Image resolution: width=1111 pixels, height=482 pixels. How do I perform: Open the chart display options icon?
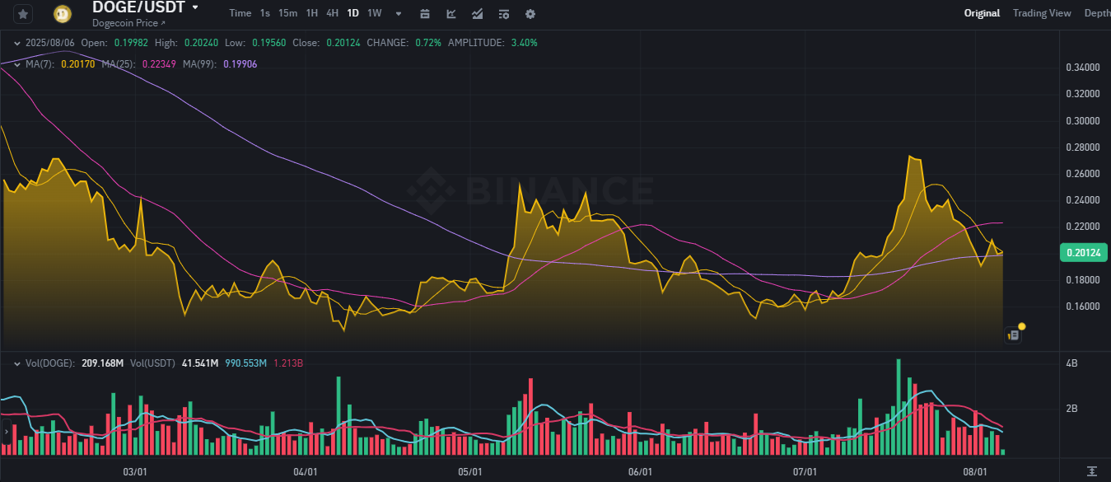[504, 13]
